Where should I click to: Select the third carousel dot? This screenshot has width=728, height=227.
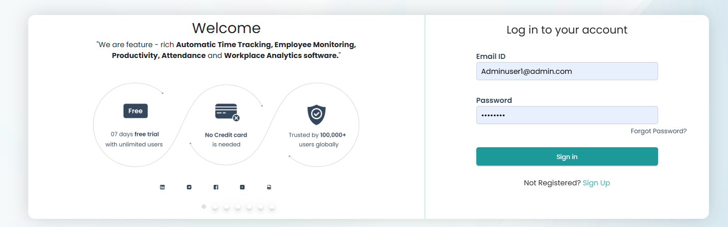pyautogui.click(x=227, y=207)
